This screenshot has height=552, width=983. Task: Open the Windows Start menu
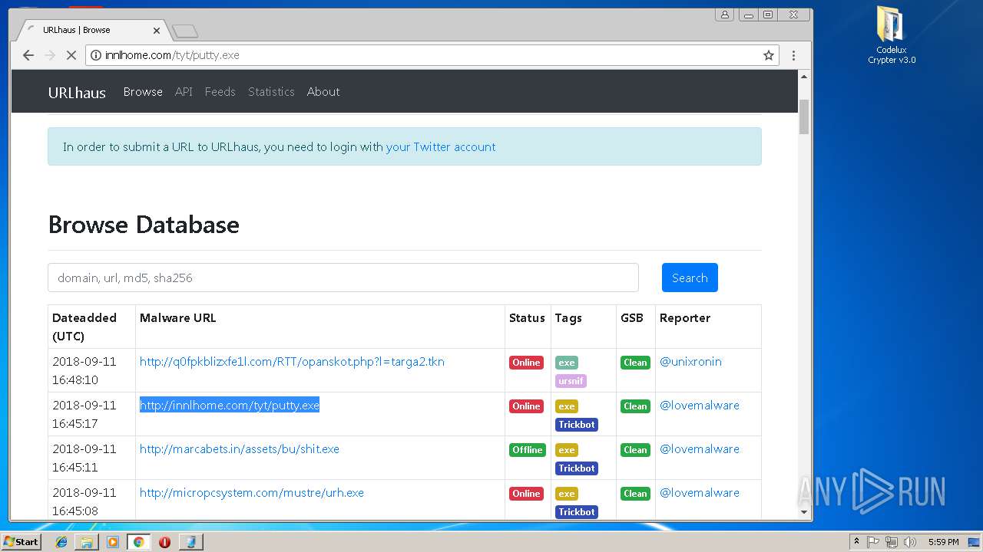click(x=21, y=541)
